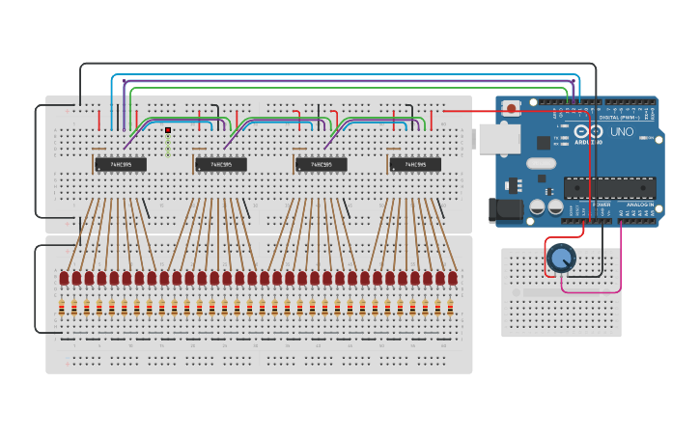The width and height of the screenshot is (700, 437).
Task: Click the red reset button on the Arduino
Action: click(x=511, y=108)
